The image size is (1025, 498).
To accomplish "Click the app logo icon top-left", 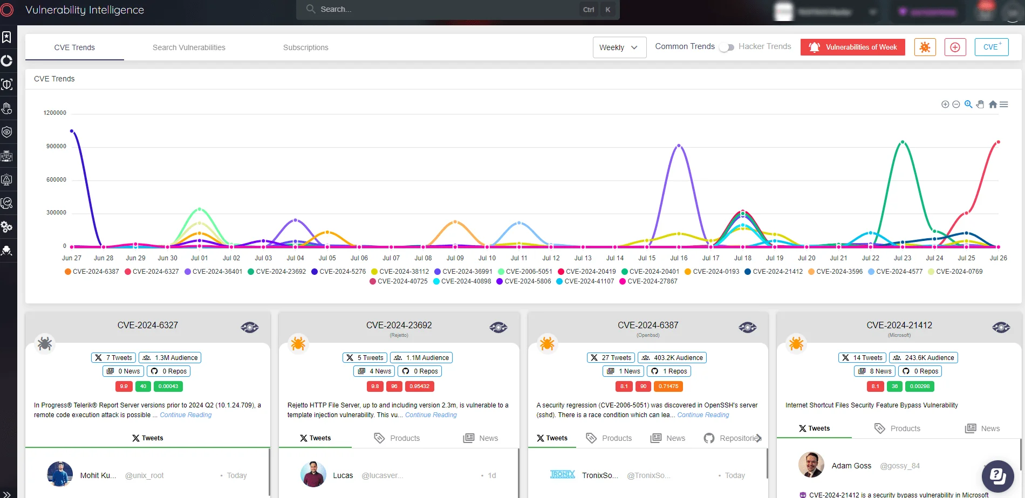I will (6, 10).
